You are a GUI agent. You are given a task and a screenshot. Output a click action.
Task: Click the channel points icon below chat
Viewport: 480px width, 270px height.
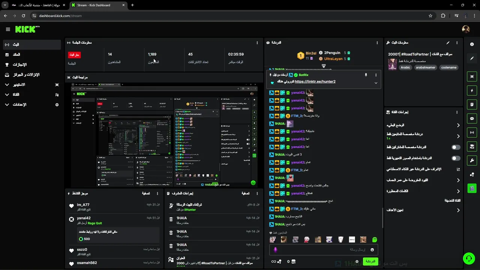(x=279, y=261)
